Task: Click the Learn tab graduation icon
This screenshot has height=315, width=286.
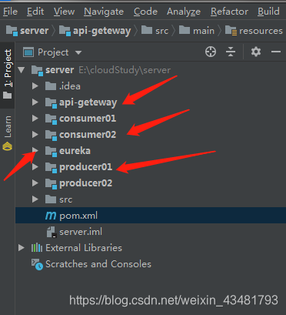Action: [7, 147]
